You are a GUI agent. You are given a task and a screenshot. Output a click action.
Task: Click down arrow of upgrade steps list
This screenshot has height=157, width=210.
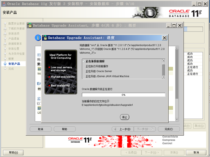163,77
